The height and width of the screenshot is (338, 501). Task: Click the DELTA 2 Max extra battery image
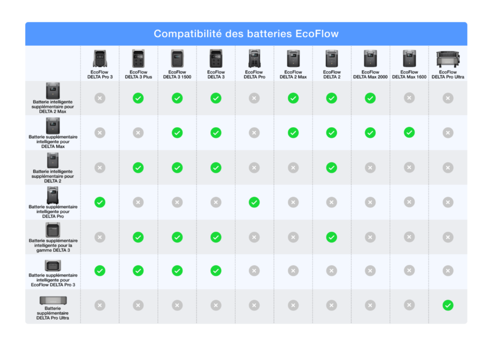(x=53, y=90)
